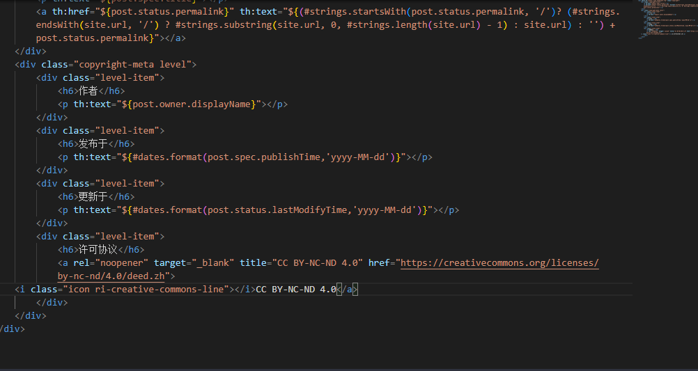Click the highlighted closing </a> tag
This screenshot has height=371, width=698.
tap(347, 290)
